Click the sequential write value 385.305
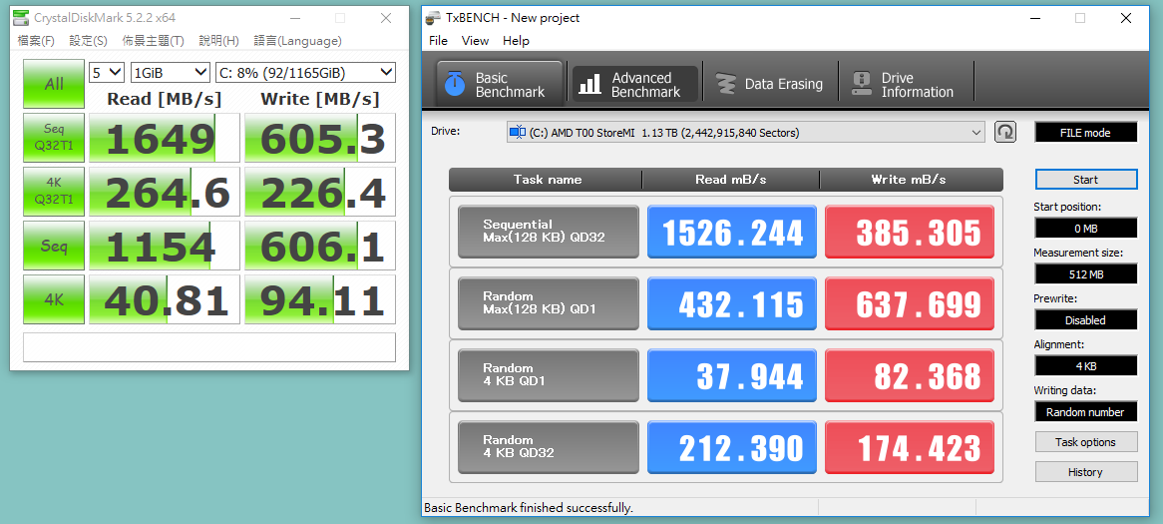 pos(910,232)
